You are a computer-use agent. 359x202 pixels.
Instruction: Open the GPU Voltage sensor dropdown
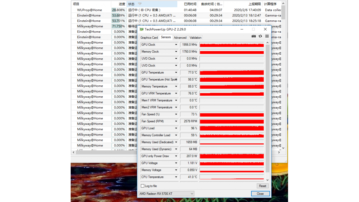(x=176, y=163)
